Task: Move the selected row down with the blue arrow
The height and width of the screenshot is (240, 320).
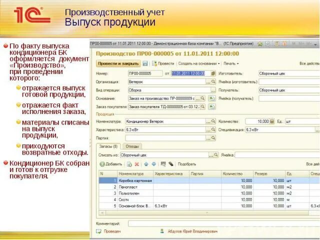Action: coord(154,164)
